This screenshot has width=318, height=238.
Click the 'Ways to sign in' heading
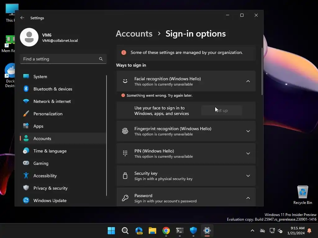(x=131, y=65)
